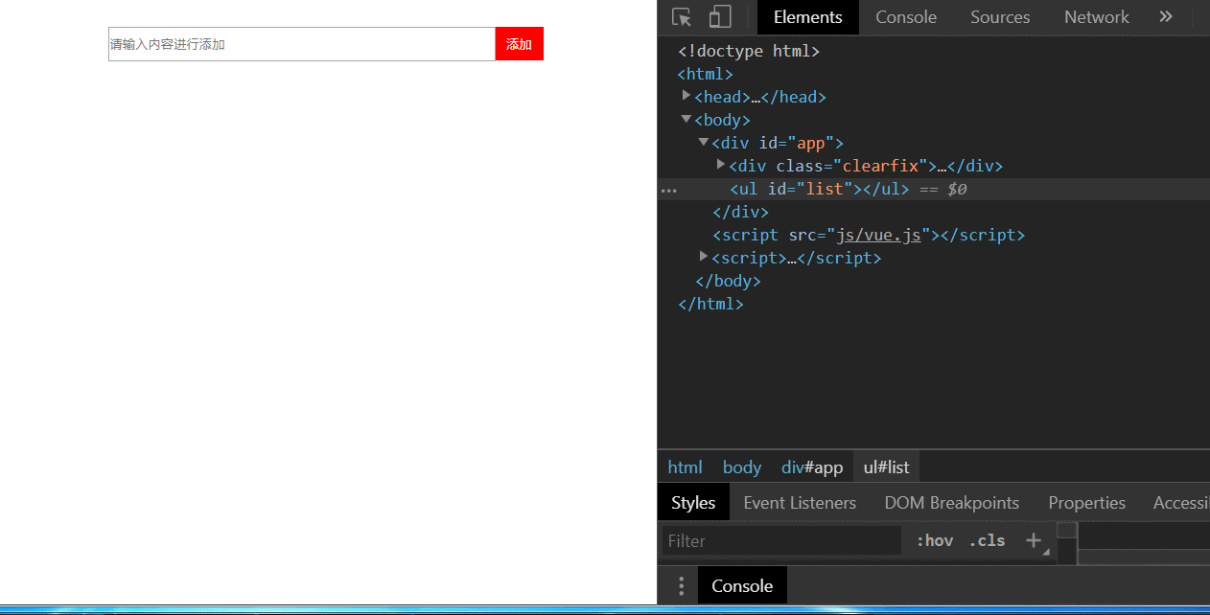1210x615 pixels.
Task: Collapse the body element node
Action: pos(686,119)
